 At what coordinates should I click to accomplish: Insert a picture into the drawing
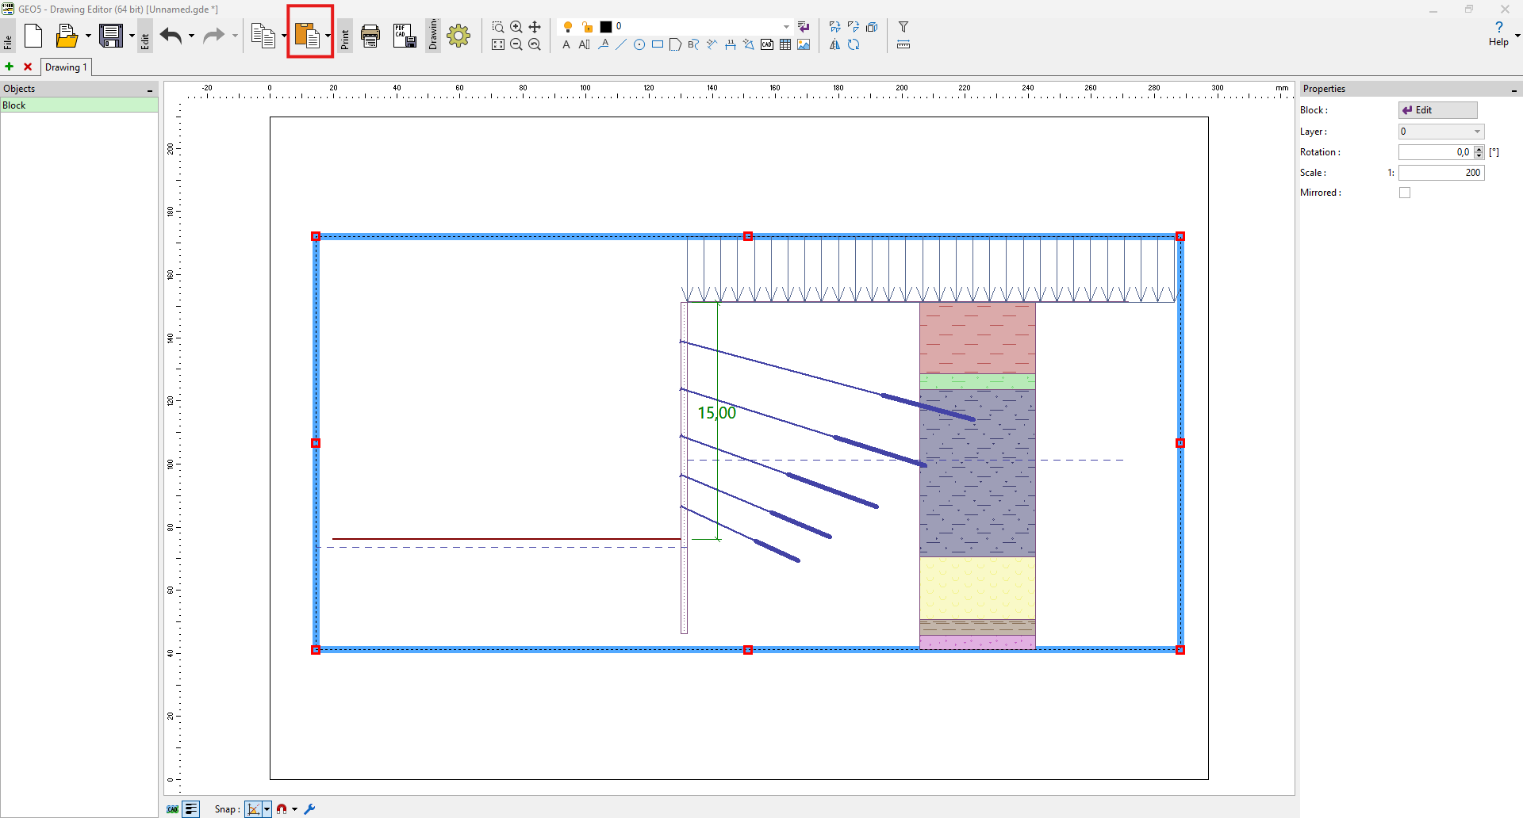804,45
